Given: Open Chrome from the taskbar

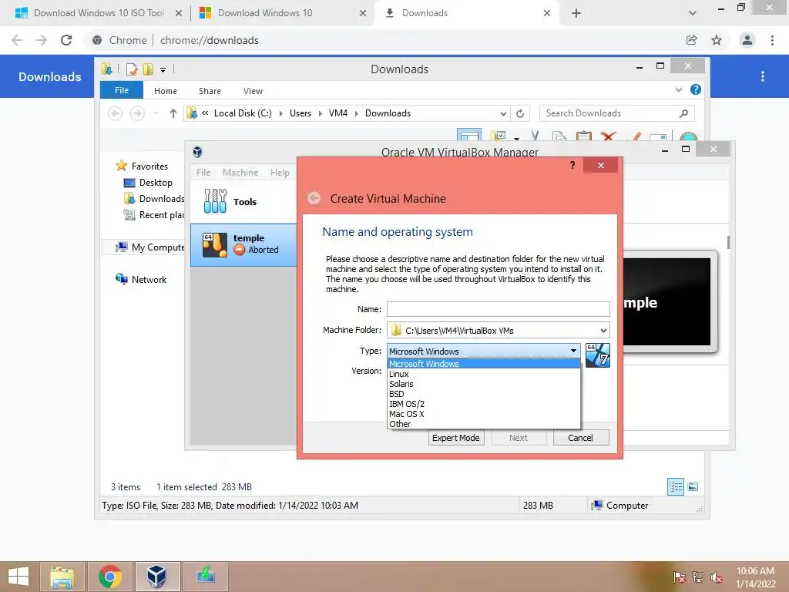Looking at the screenshot, I should [109, 577].
